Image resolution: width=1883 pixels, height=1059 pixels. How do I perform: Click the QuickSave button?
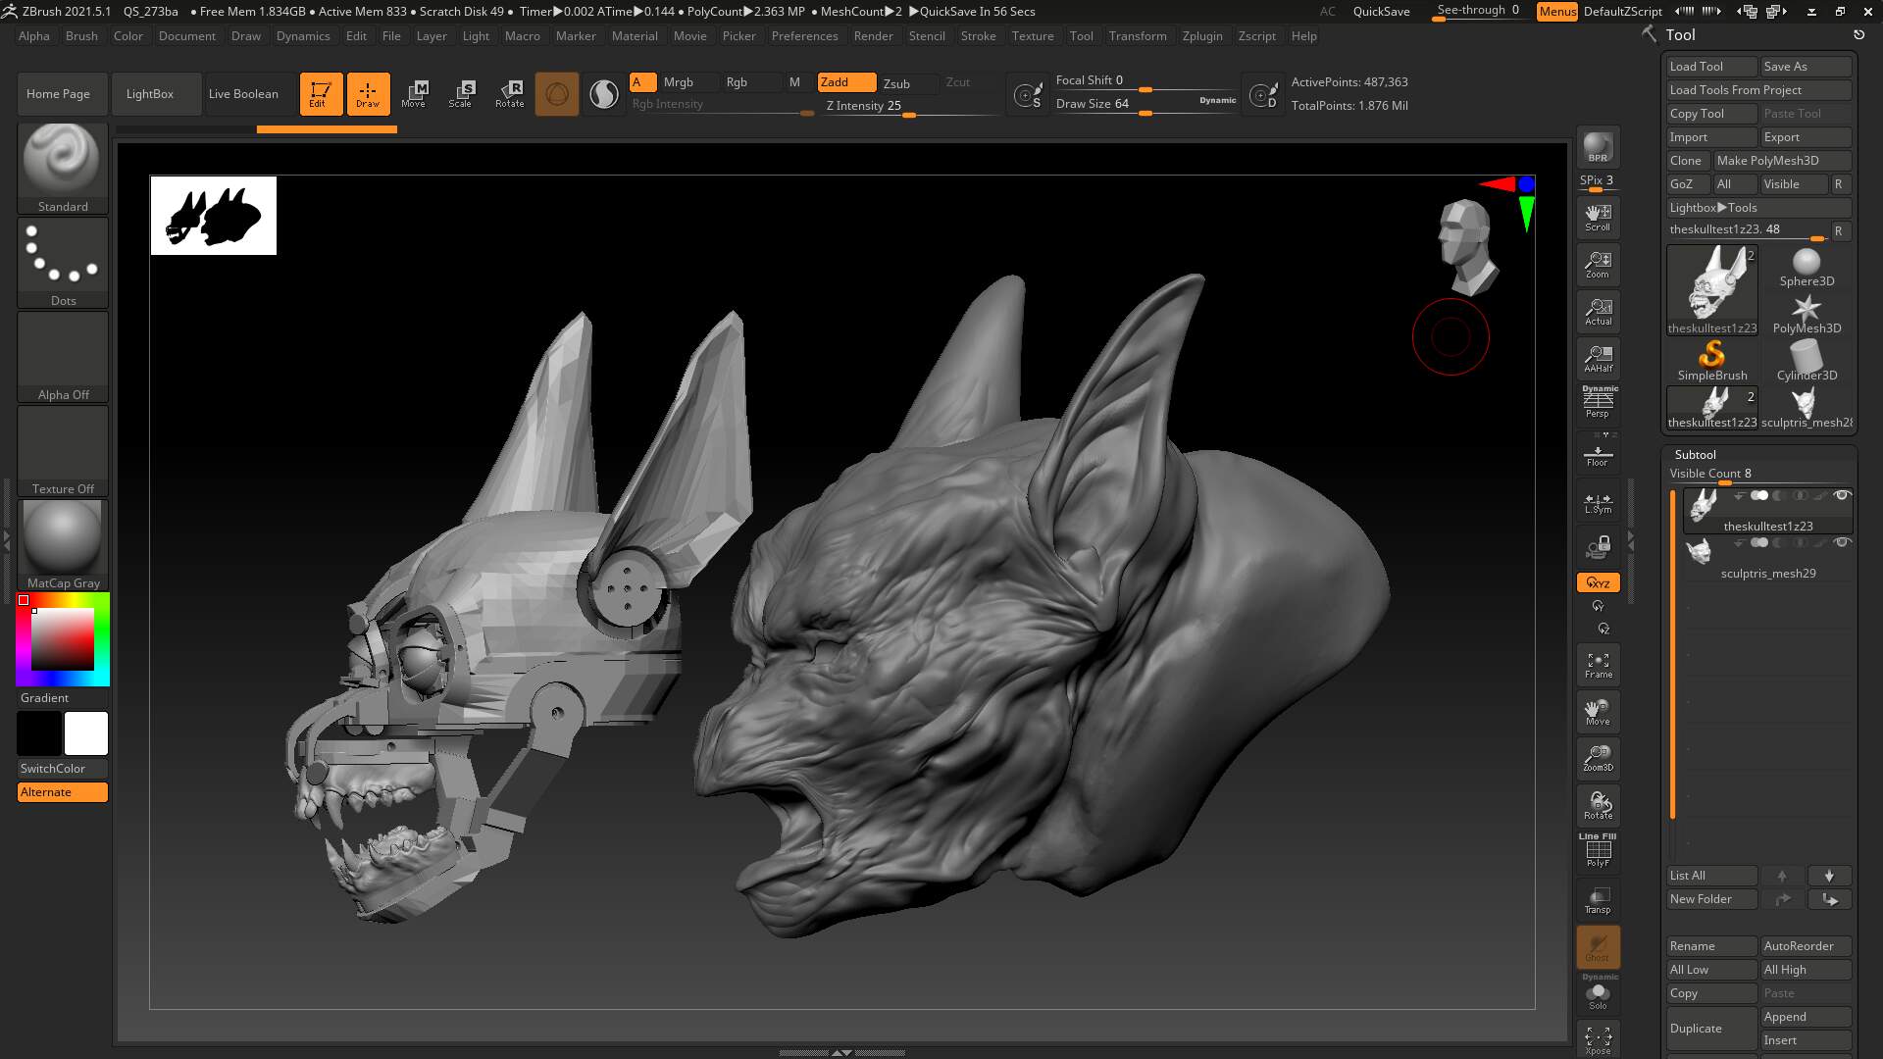coord(1381,12)
